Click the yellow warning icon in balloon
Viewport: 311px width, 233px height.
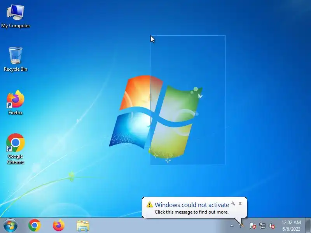[x=150, y=205]
